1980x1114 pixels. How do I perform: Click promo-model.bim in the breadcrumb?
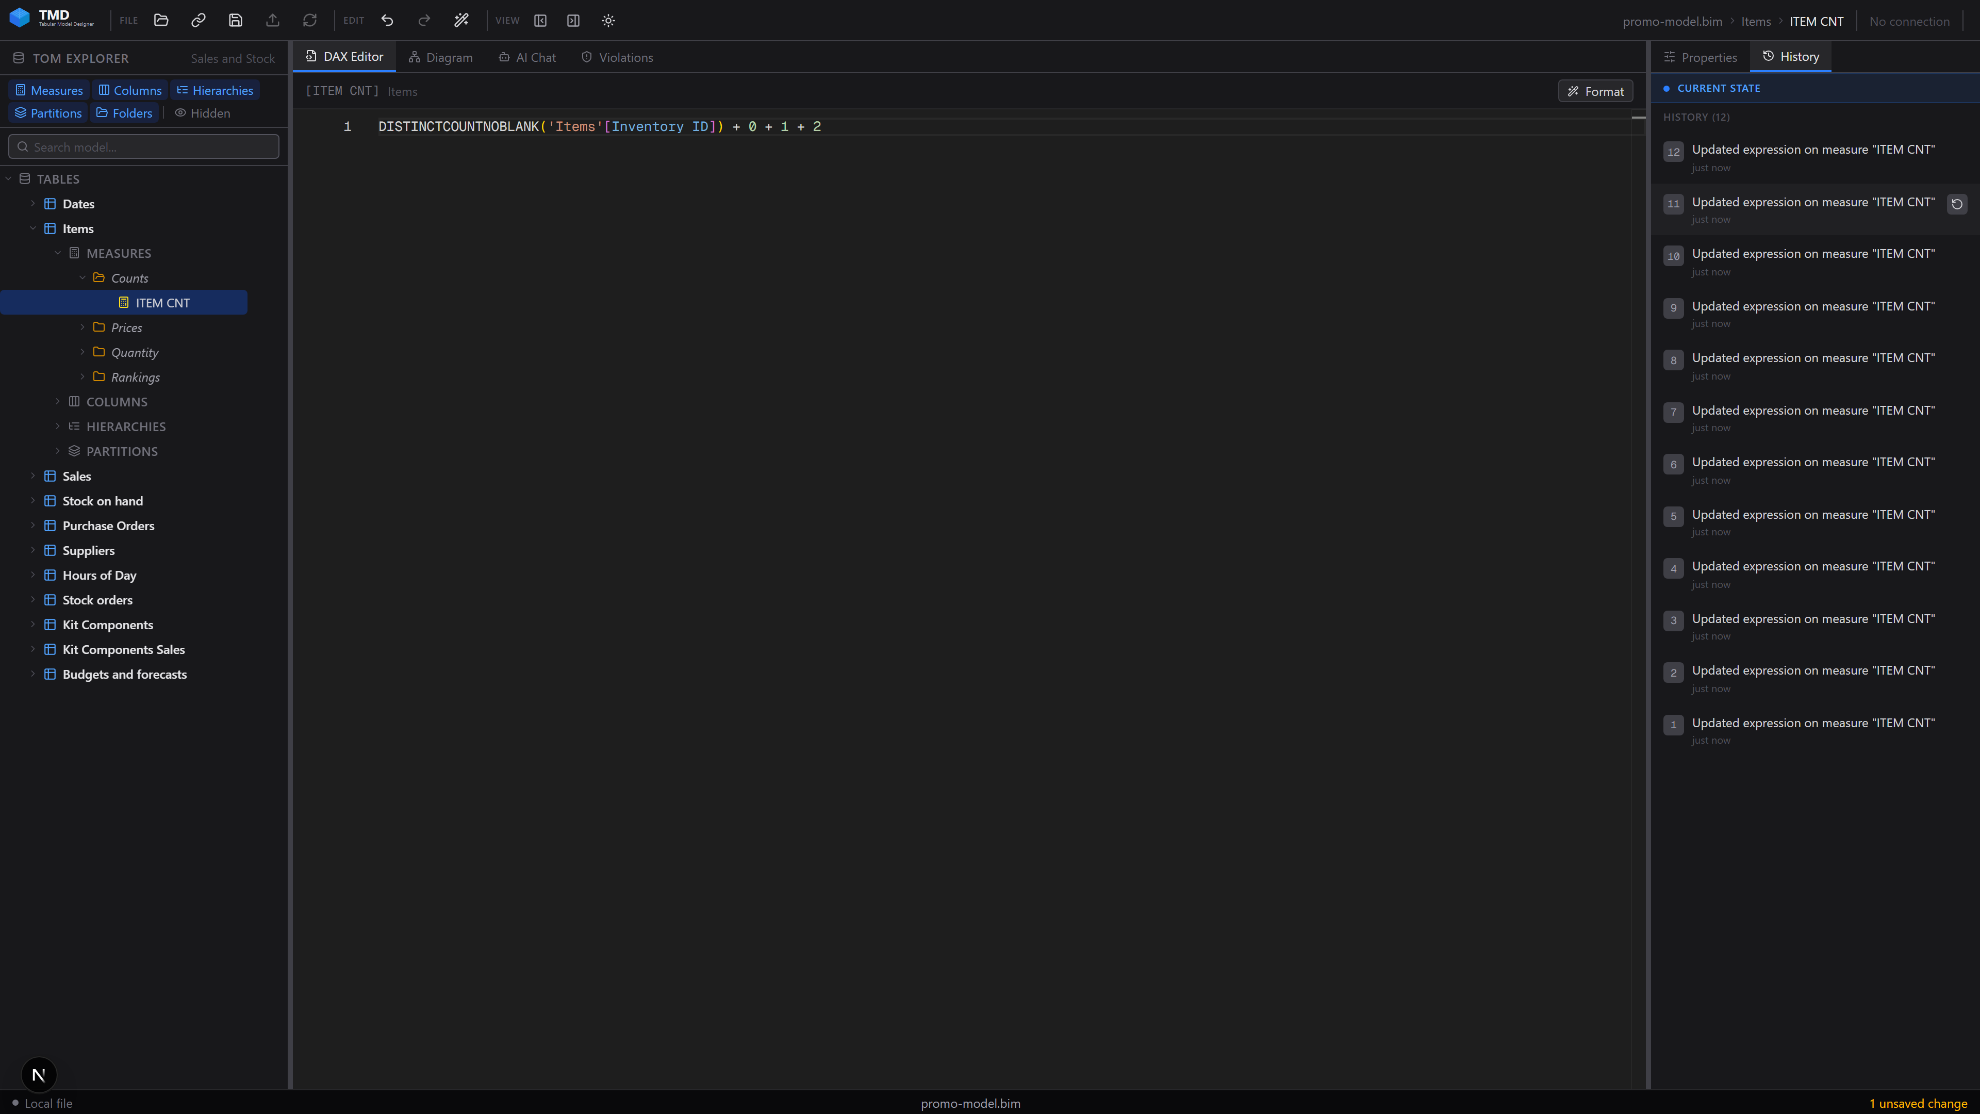pyautogui.click(x=1672, y=22)
